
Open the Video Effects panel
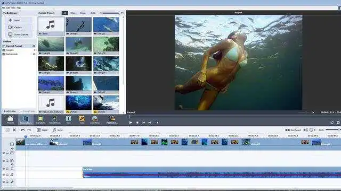54,120
